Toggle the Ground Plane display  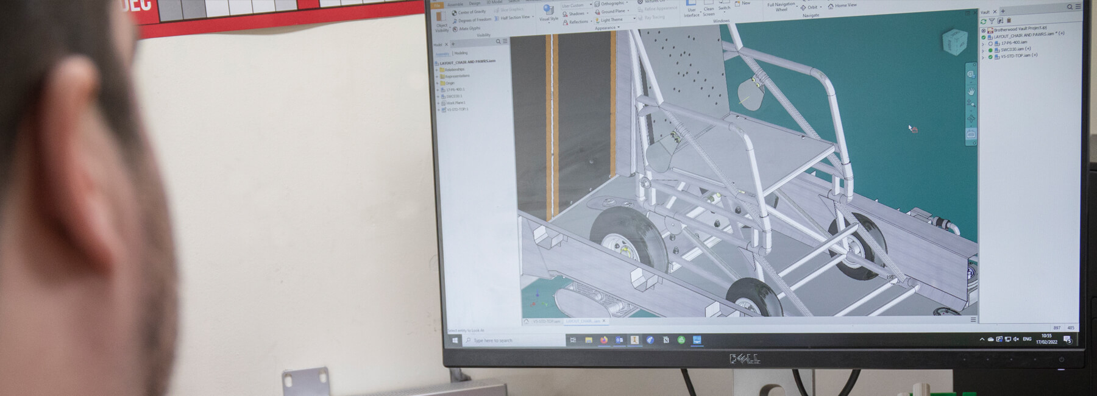pyautogui.click(x=611, y=12)
